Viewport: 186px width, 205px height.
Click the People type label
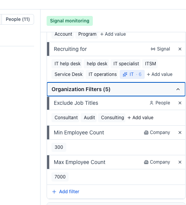coord(163,103)
